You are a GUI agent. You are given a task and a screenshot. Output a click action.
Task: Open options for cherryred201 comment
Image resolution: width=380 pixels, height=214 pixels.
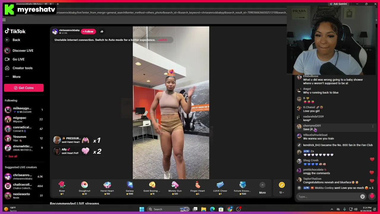(x=373, y=127)
